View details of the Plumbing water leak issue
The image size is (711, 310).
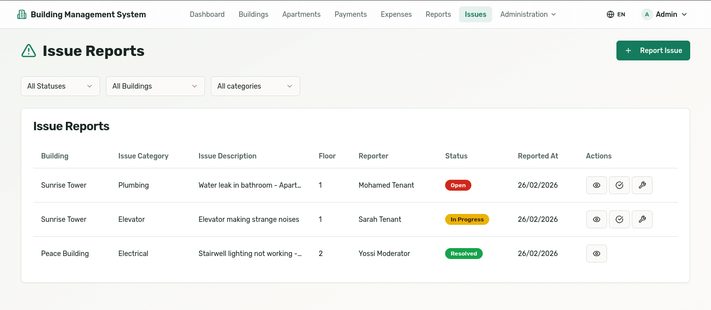pos(596,185)
